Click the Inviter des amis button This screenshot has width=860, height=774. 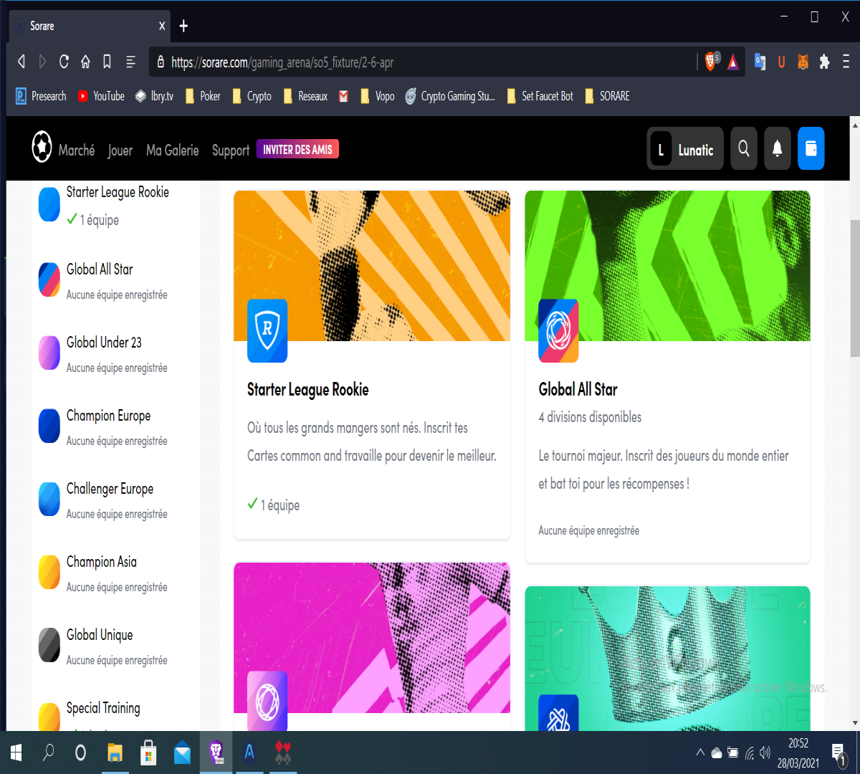(297, 149)
